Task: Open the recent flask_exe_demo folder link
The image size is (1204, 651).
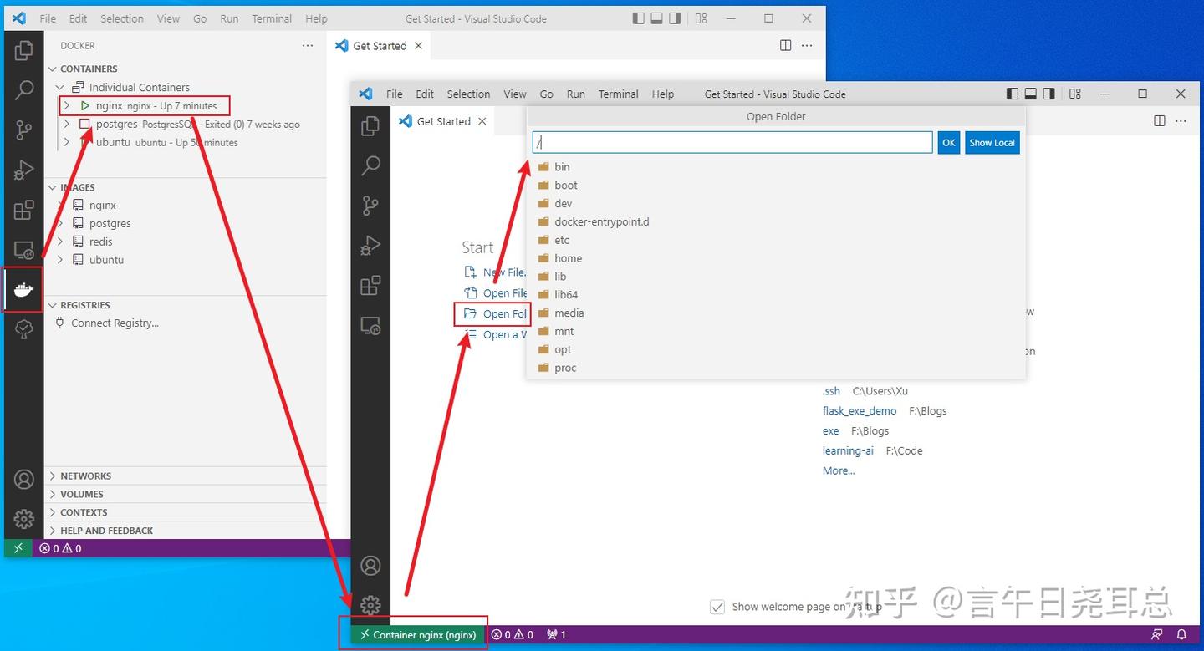Action: click(x=859, y=410)
